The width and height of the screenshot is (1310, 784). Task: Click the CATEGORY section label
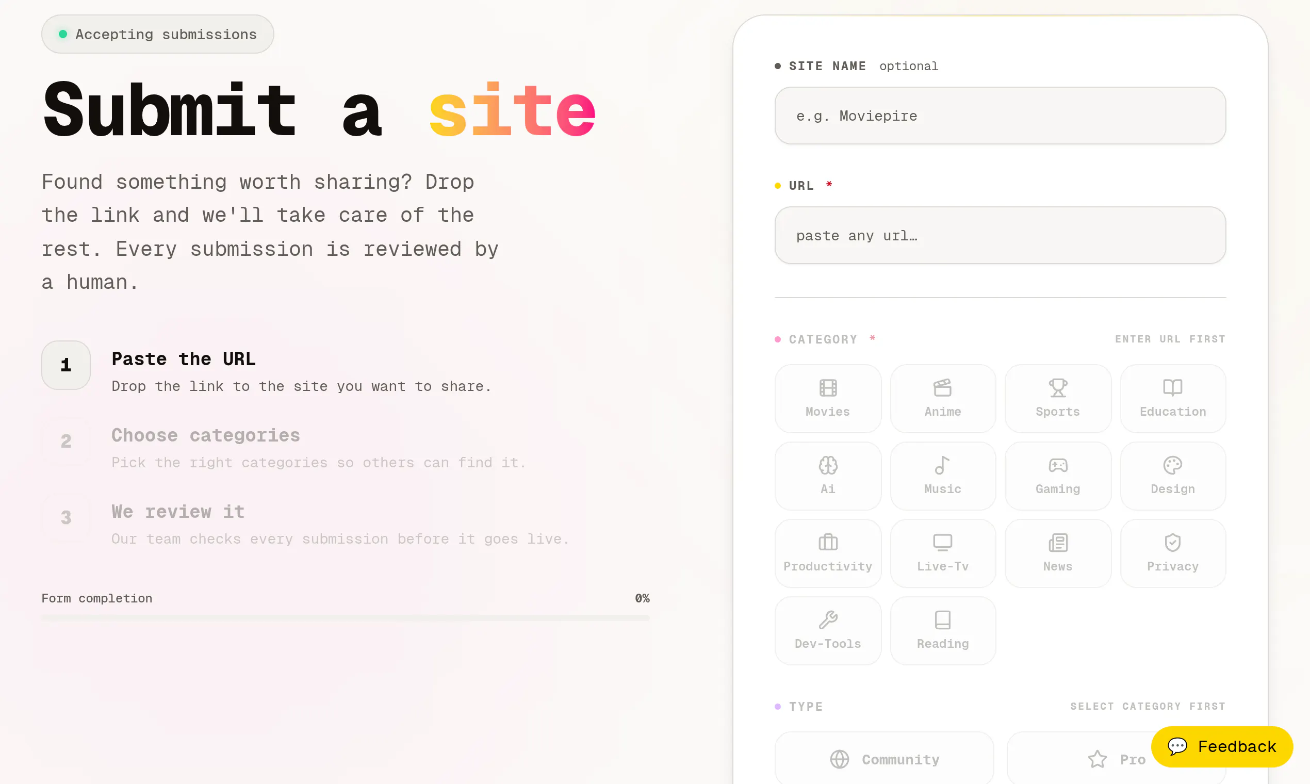coord(823,339)
